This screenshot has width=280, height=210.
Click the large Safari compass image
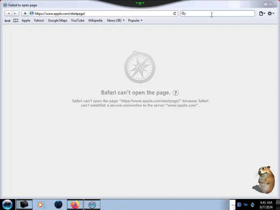140,67
